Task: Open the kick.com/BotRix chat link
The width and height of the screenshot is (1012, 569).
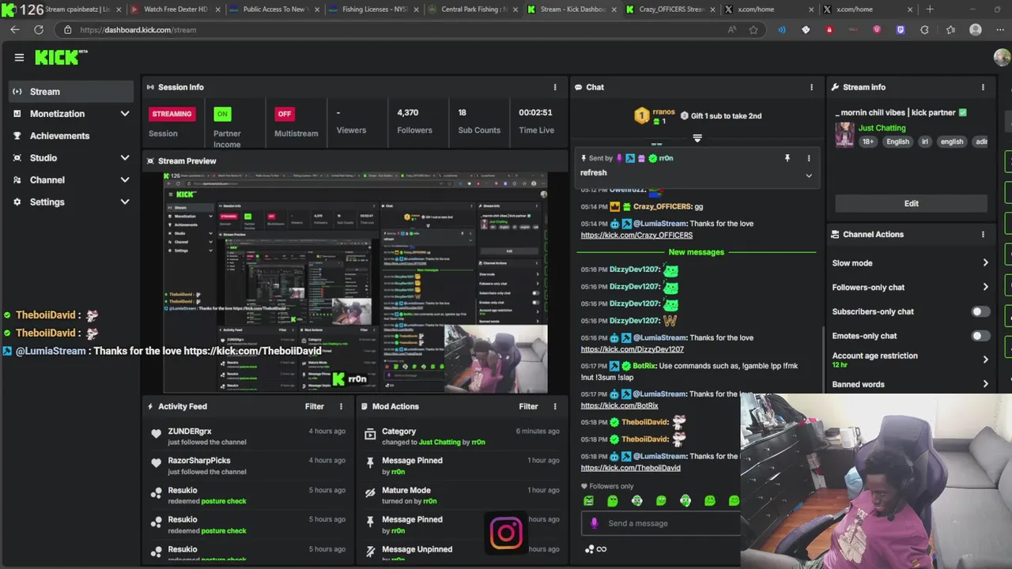Action: (619, 405)
